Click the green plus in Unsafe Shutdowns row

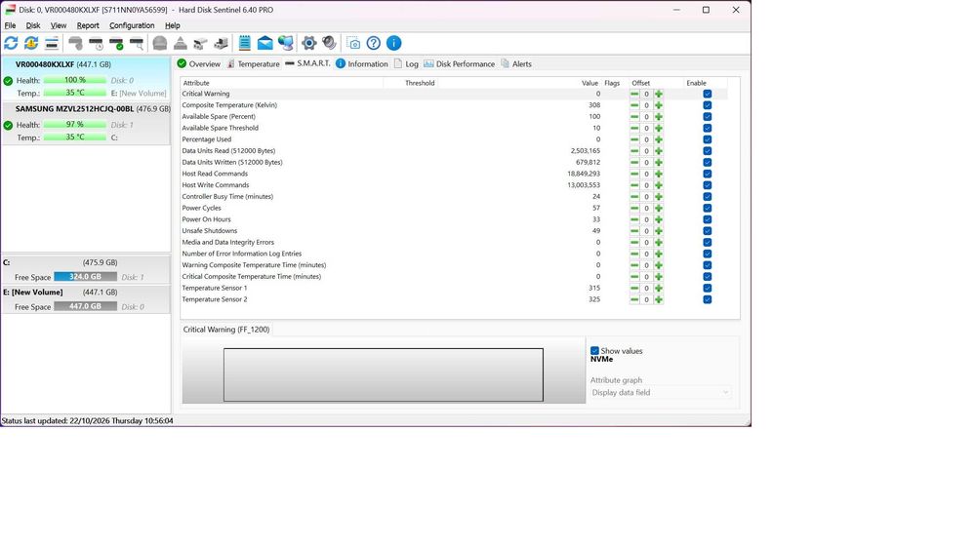659,231
